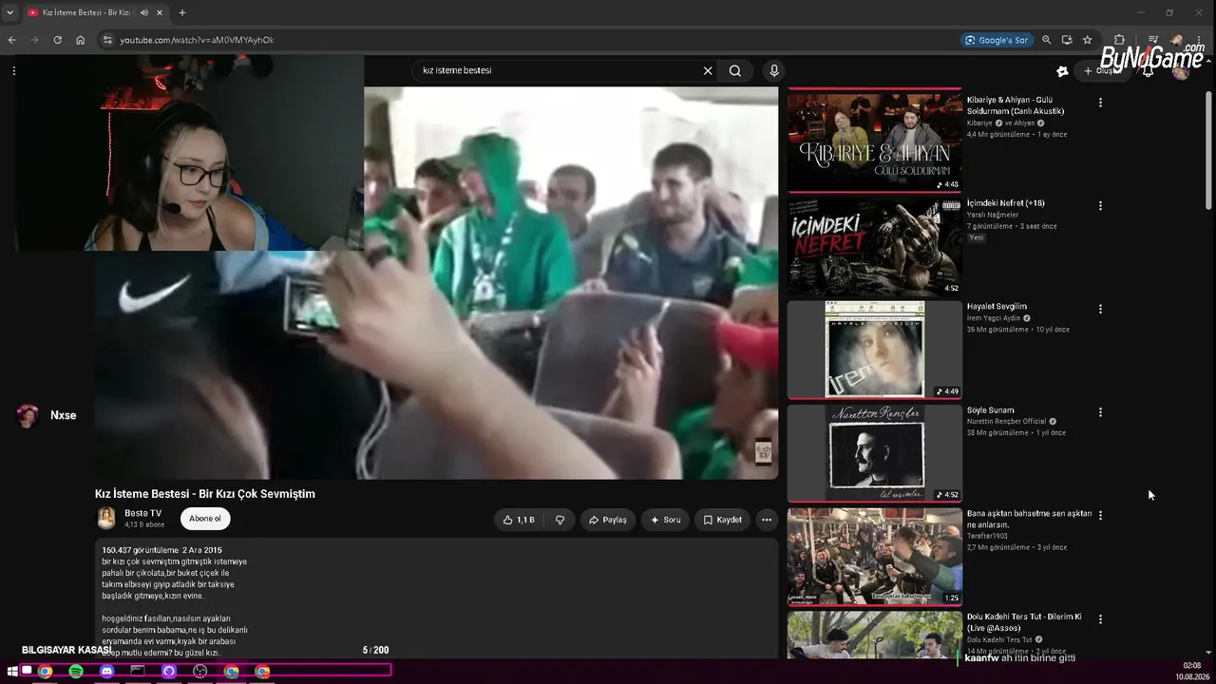Open the media controls icon in Chrome toolbar
1216x684 pixels.
[1152, 40]
